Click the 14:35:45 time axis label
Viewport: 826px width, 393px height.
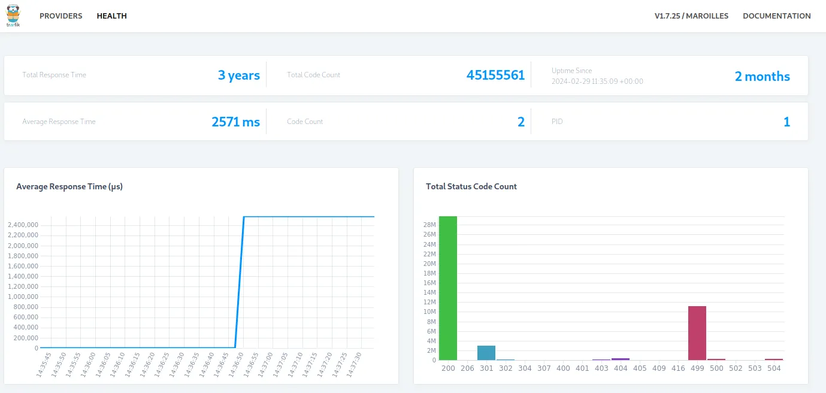44,365
